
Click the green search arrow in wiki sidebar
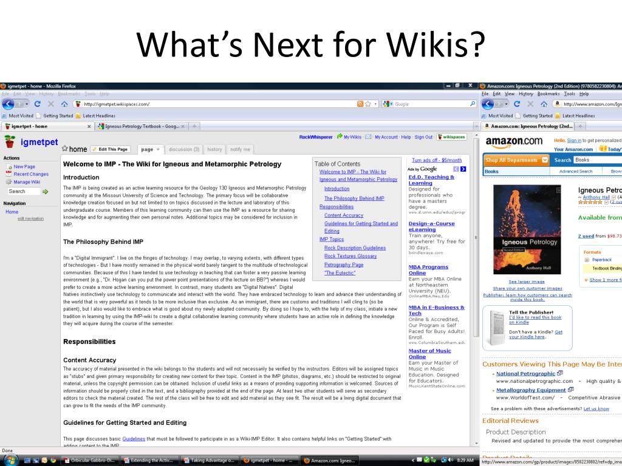pos(45,191)
